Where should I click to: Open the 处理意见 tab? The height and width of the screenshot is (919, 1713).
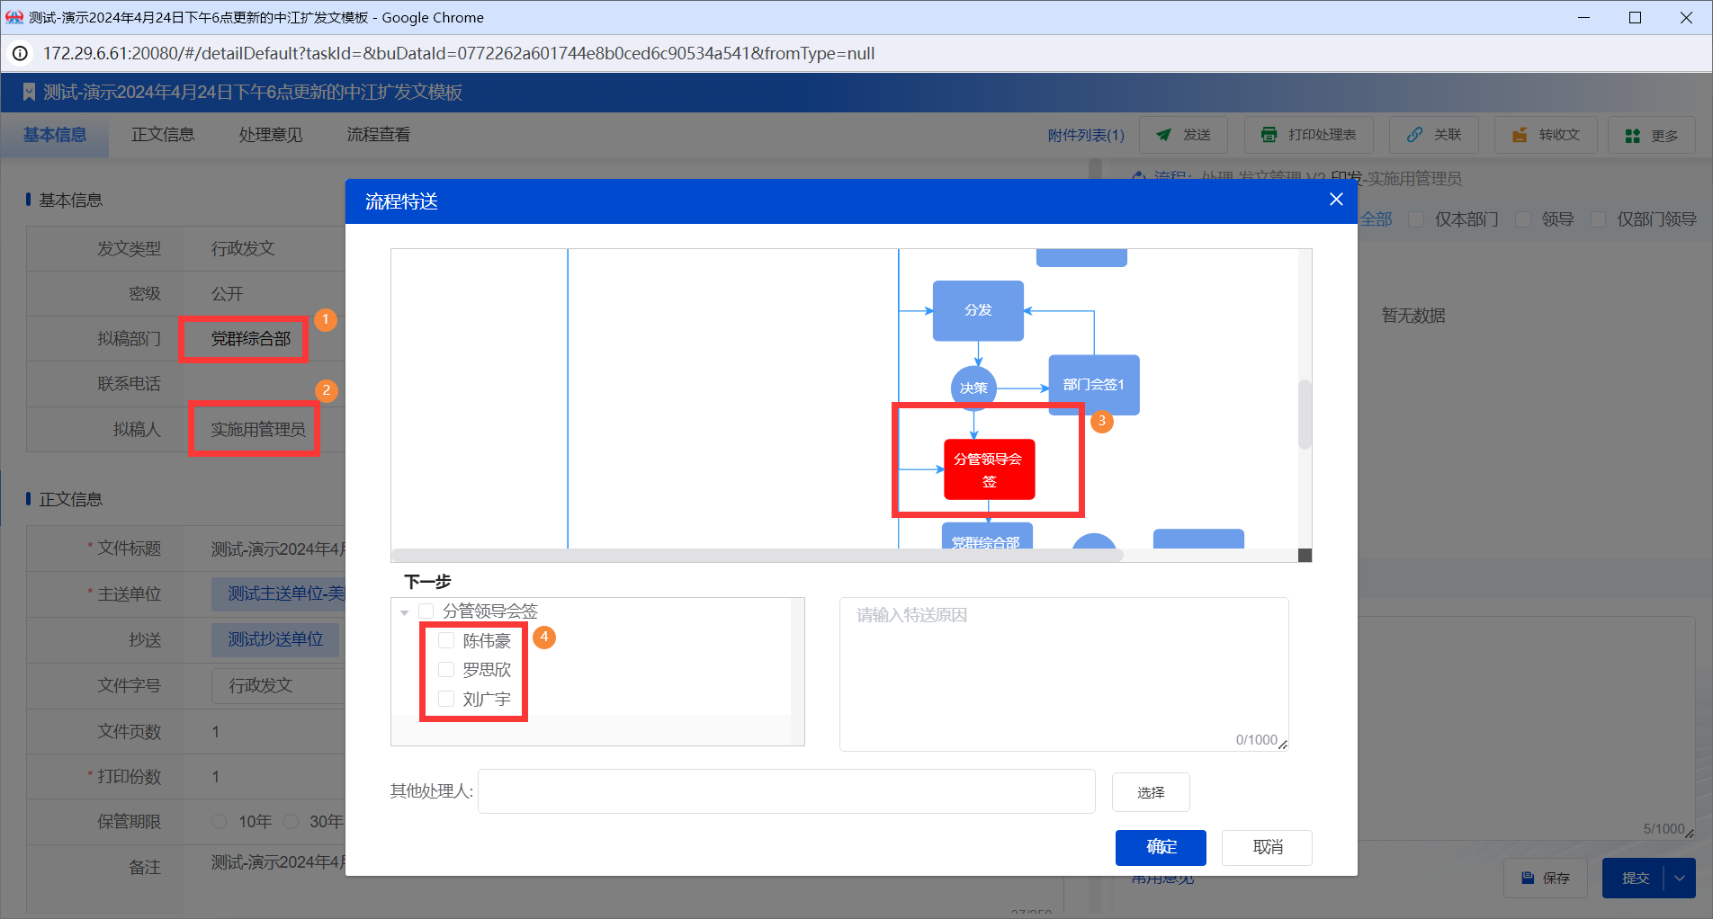271,135
